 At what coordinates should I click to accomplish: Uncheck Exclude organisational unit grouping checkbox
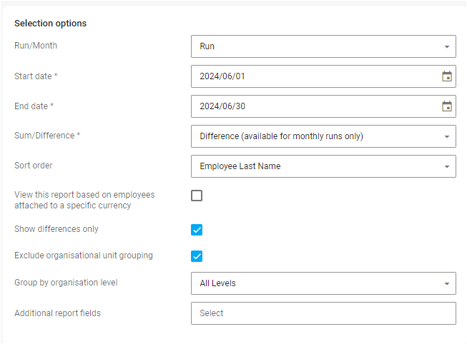(197, 256)
